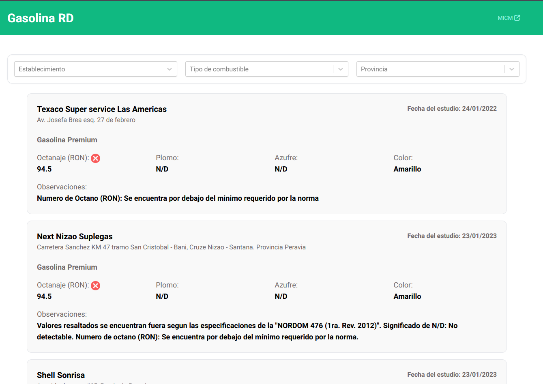Click the 94.5 octane value in Texaco card
This screenshot has height=384, width=543.
click(x=44, y=169)
